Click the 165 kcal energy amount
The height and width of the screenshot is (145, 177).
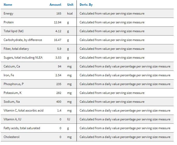tap(59, 13)
